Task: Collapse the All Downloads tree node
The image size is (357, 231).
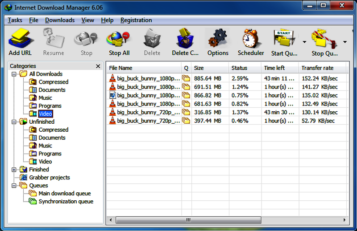Action: (14, 74)
